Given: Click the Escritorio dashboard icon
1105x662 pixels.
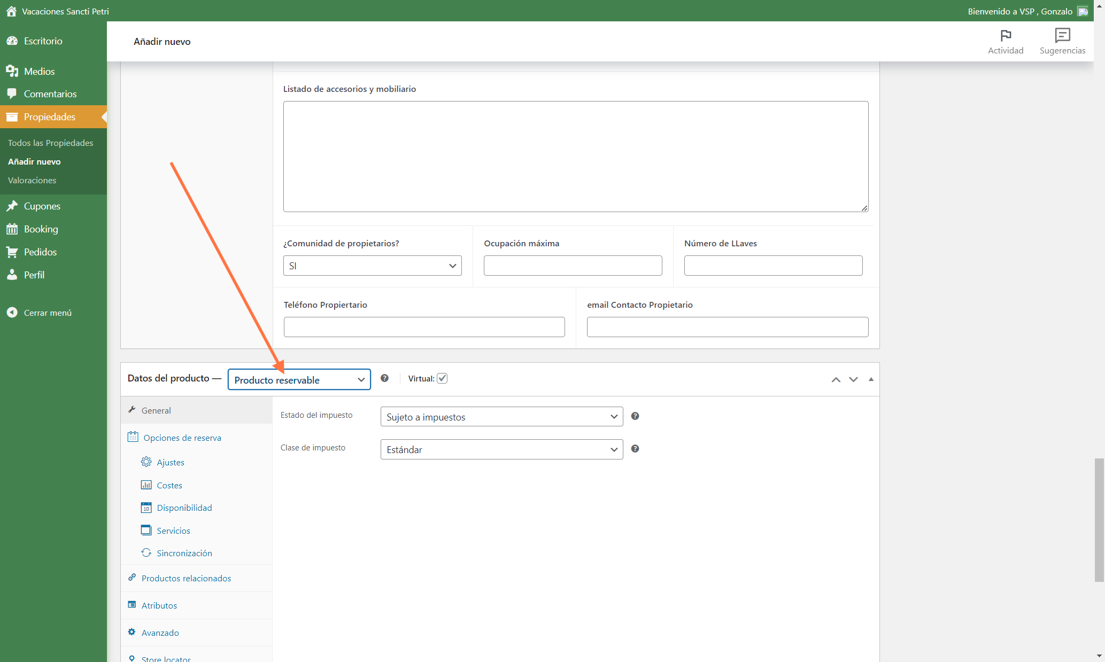Looking at the screenshot, I should (12, 41).
